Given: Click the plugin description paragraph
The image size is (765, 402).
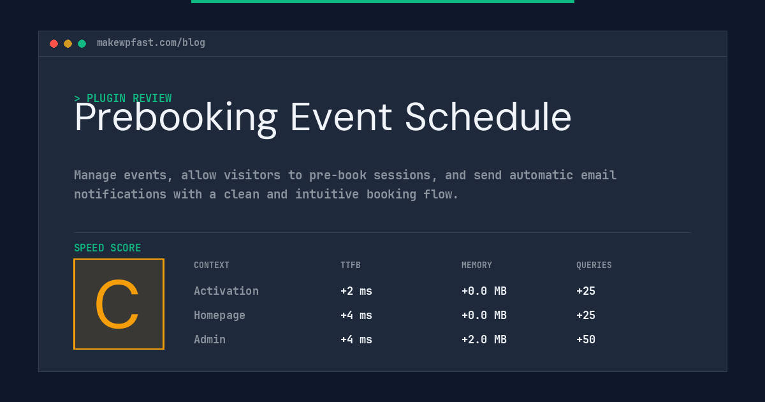Looking at the screenshot, I should click(345, 184).
